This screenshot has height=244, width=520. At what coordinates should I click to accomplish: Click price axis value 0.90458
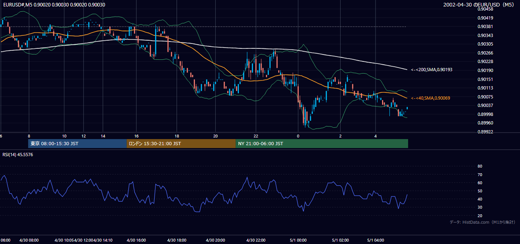[x=485, y=9]
